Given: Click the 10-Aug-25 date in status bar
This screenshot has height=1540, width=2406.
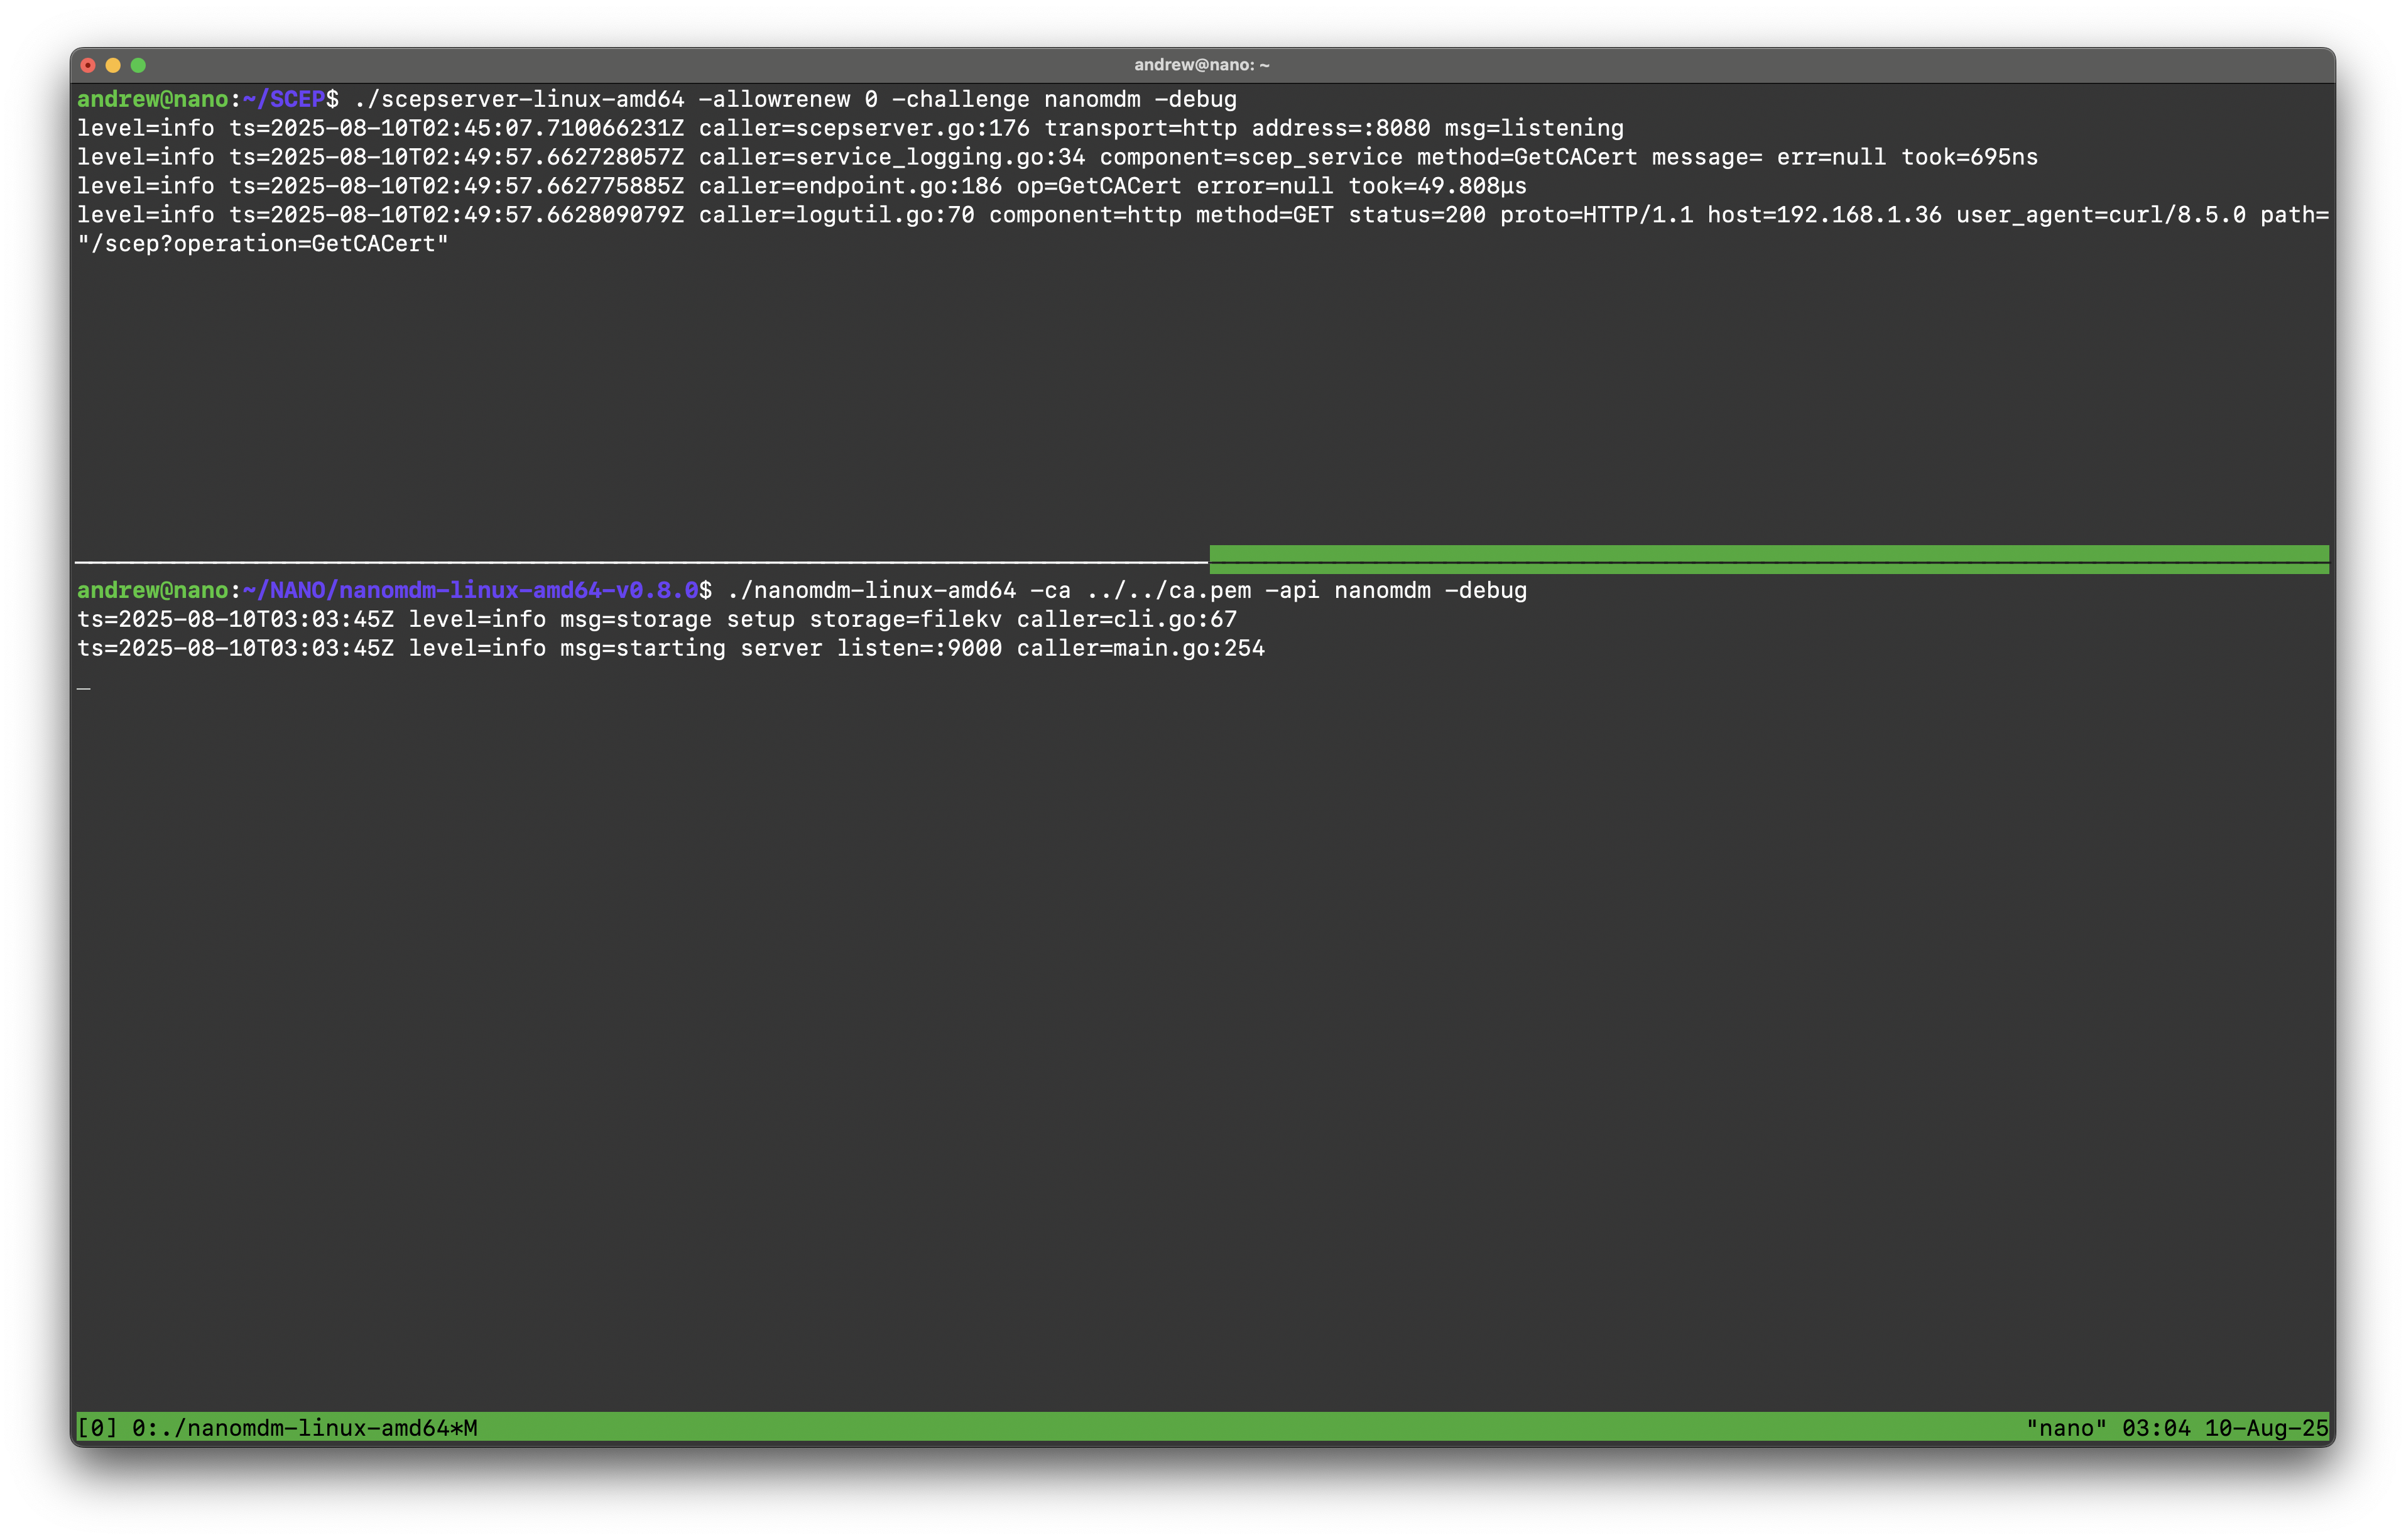Looking at the screenshot, I should click(x=2266, y=1428).
